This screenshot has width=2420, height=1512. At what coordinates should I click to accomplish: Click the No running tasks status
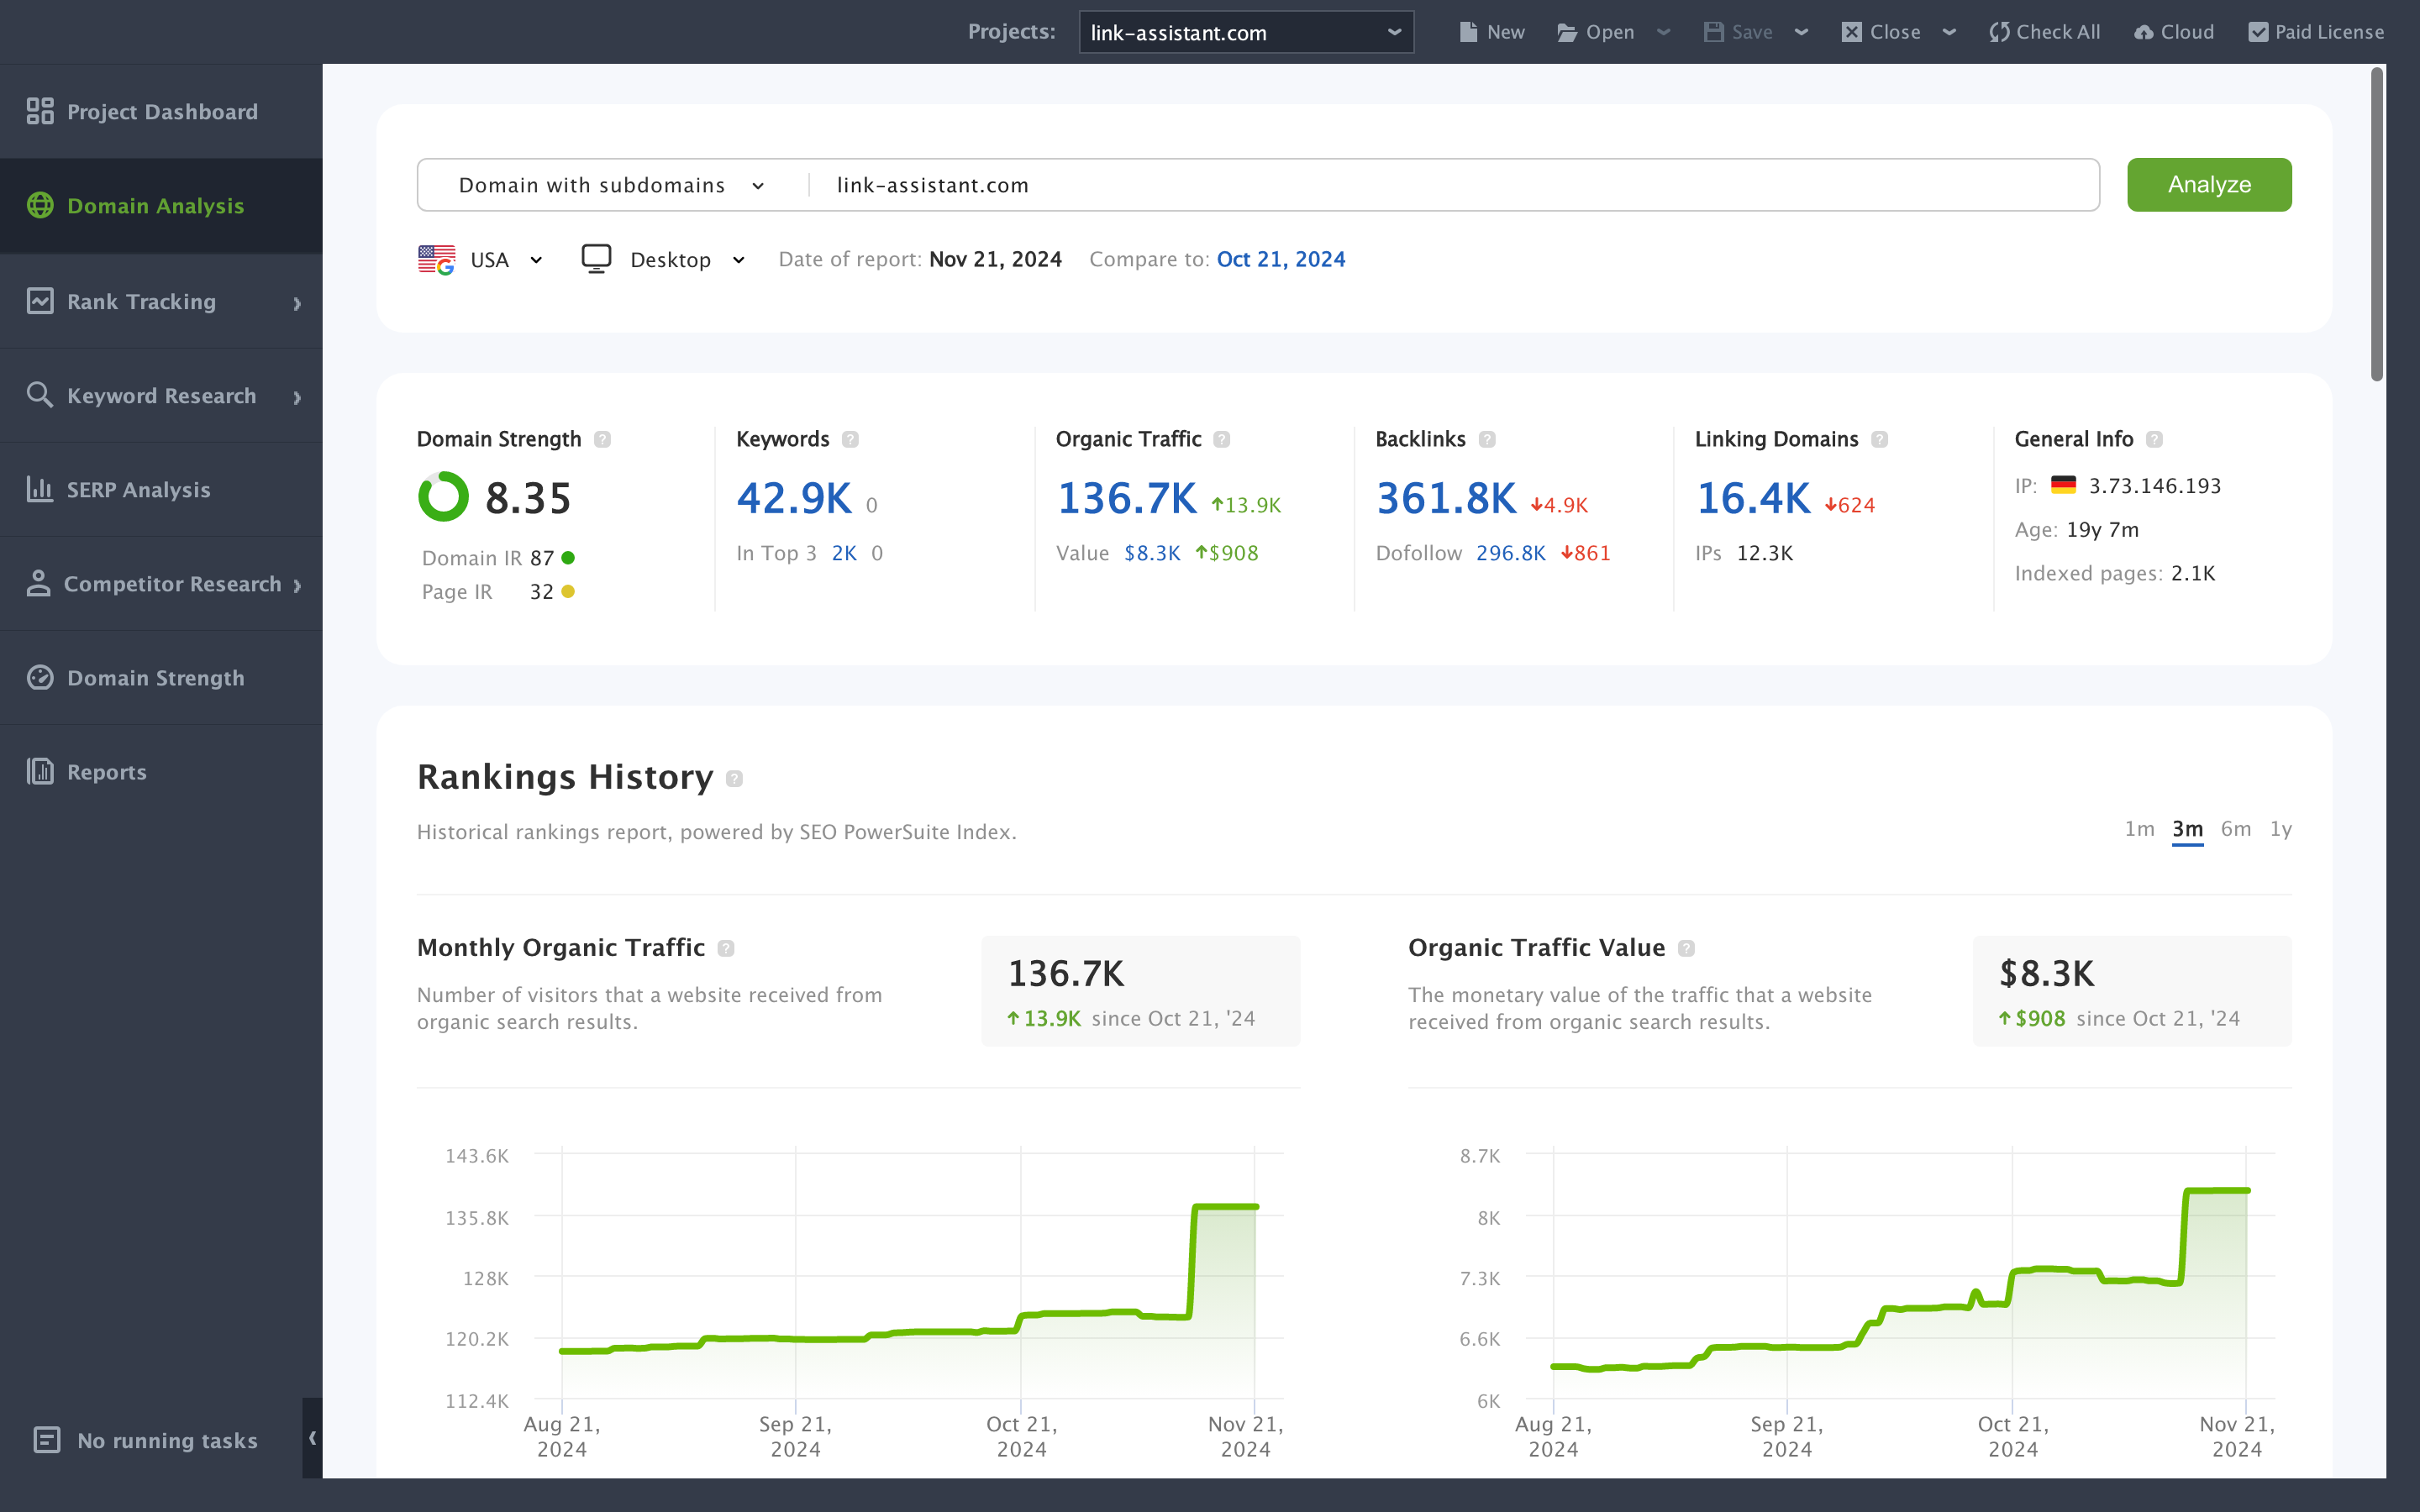(x=147, y=1440)
